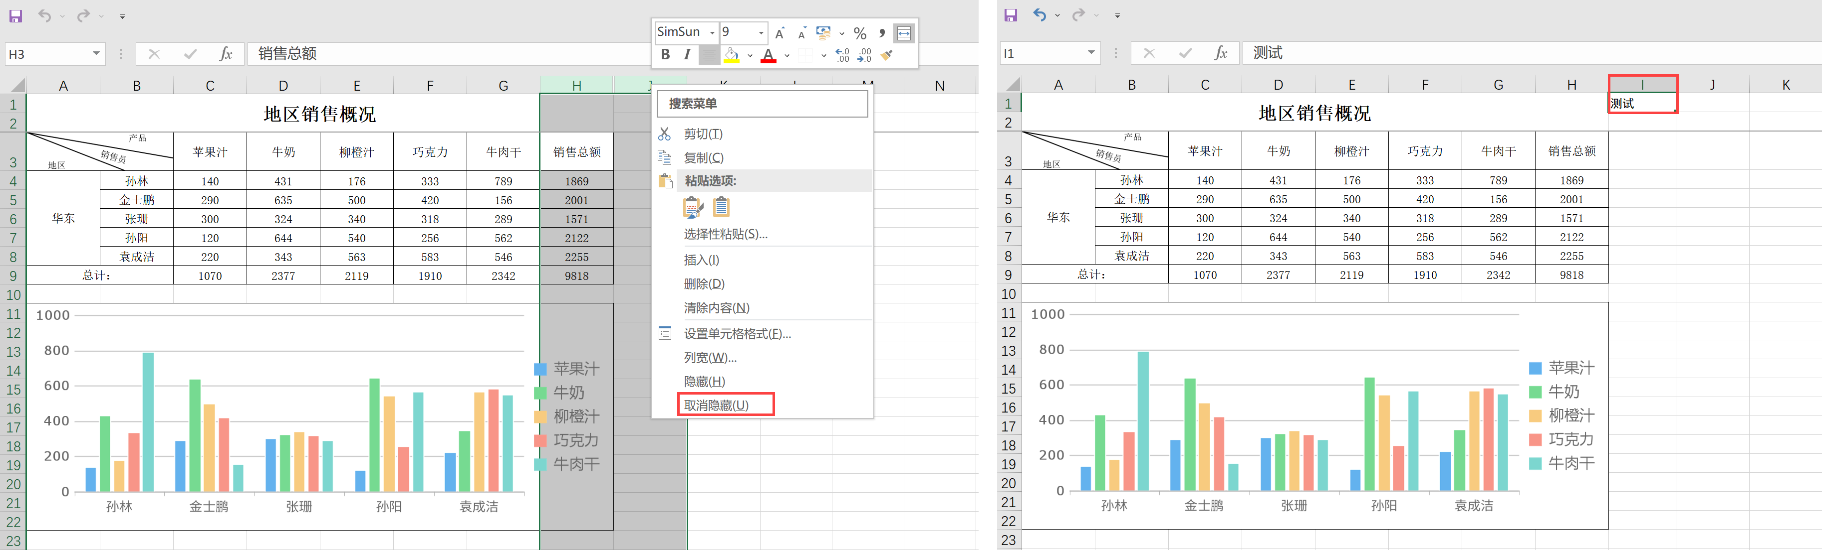Click the 搜索菜单 search field
1822x550 pixels.
(x=763, y=104)
